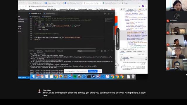Toggle DevTools device toolbar
The image size is (187, 105).
[x=124, y=9]
